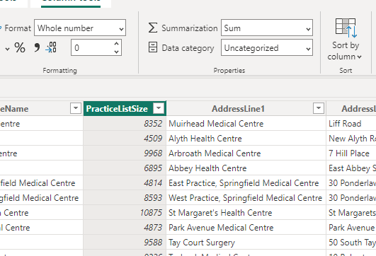This screenshot has width=376, height=256.
Task: Open the filter dropdown of the column ending in eName
Action: [x=76, y=108]
